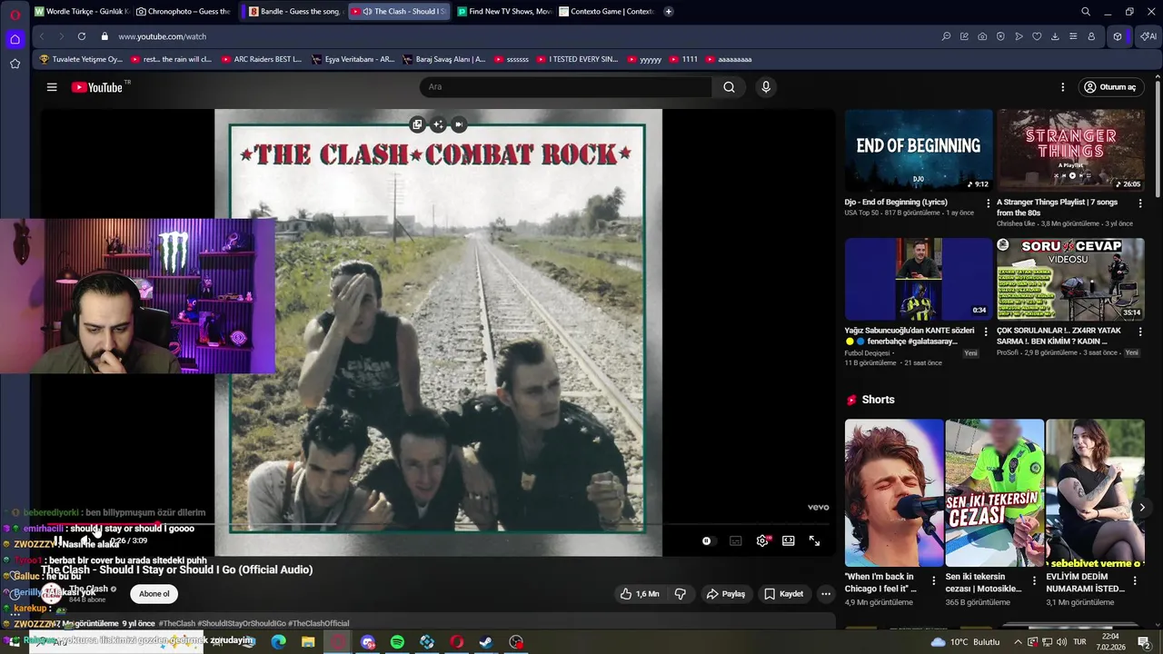Toggle subtitles button in player

point(736,540)
